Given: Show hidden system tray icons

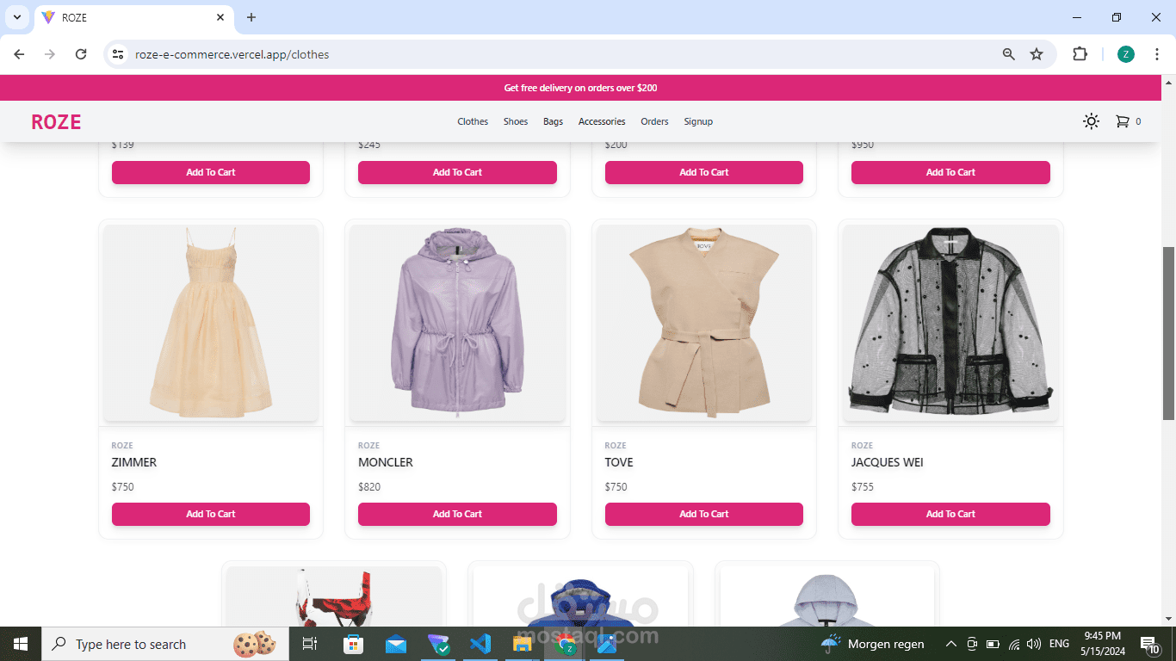Looking at the screenshot, I should (x=951, y=644).
